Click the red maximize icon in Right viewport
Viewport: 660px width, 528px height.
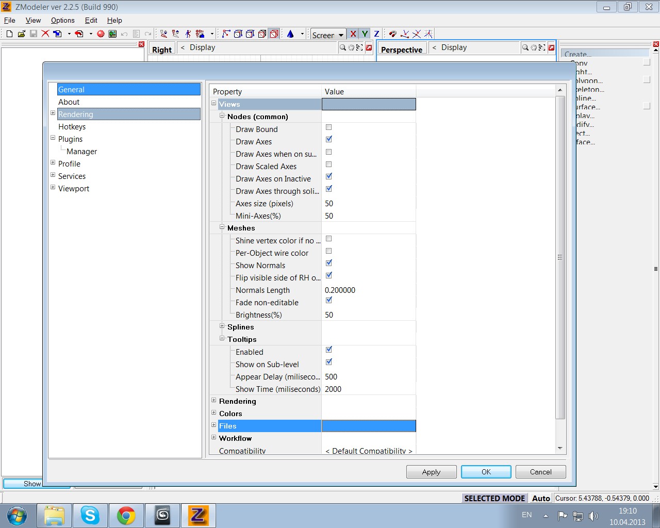pyautogui.click(x=369, y=47)
